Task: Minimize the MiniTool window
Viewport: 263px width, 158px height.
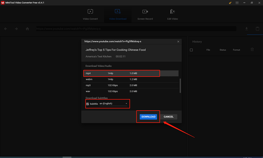Action: pos(244,3)
